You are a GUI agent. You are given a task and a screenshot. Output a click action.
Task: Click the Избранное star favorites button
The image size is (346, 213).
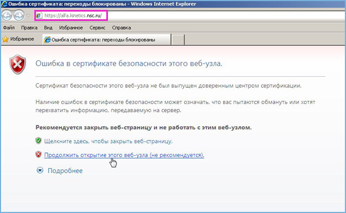point(18,39)
